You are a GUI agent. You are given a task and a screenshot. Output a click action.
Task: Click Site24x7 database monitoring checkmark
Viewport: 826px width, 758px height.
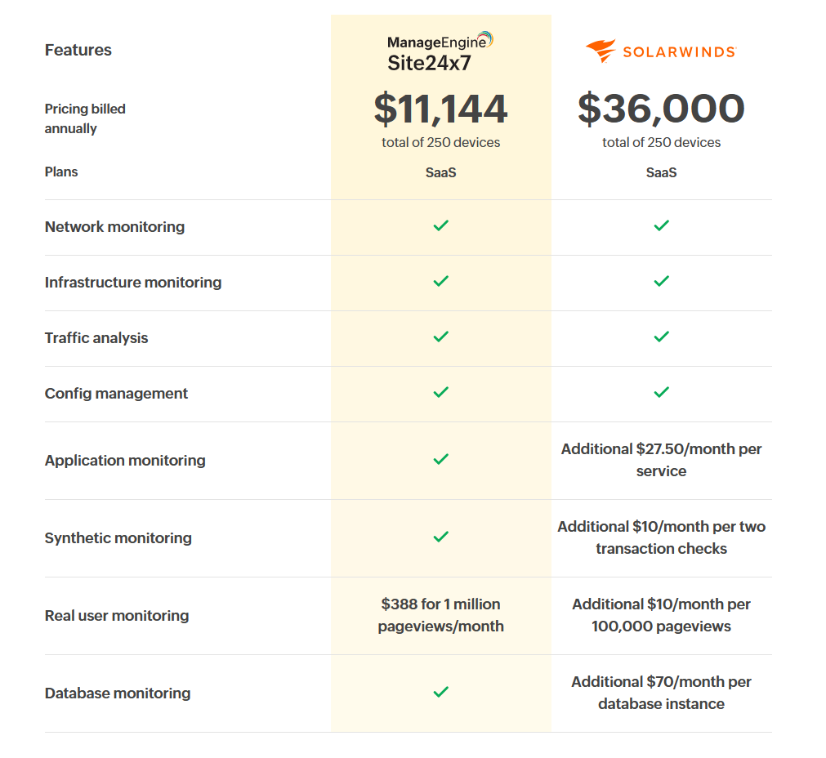point(441,692)
